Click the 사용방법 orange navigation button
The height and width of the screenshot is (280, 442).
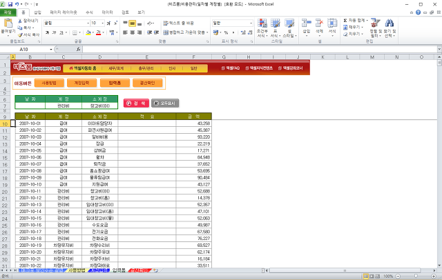click(49, 83)
